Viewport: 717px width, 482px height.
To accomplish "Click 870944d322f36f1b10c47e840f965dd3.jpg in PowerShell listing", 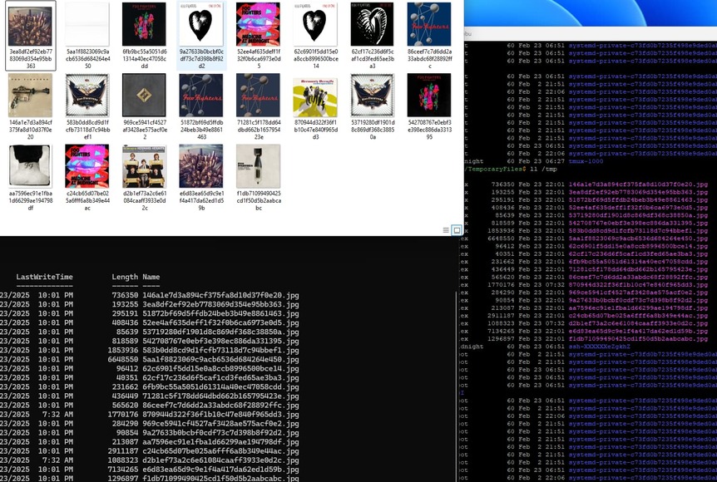I will point(220,415).
